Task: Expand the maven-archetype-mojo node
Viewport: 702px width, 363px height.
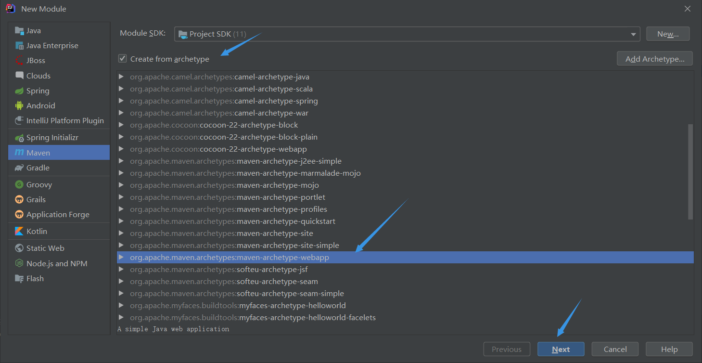Action: 121,185
